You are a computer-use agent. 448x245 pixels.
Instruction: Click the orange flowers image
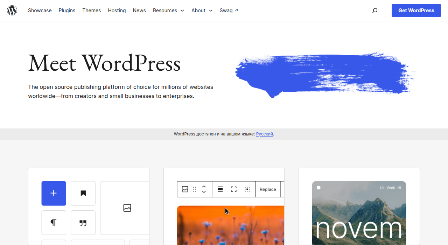click(231, 225)
